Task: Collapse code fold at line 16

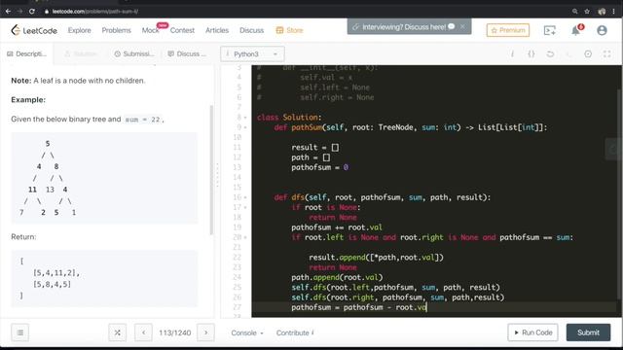Action: [245, 197]
